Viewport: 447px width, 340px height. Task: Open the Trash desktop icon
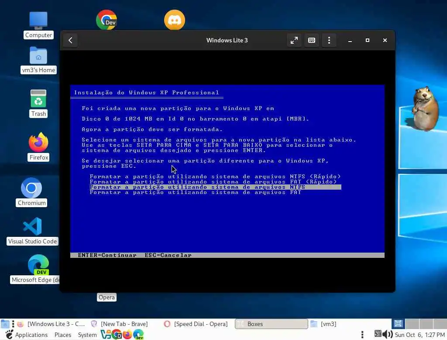click(38, 103)
